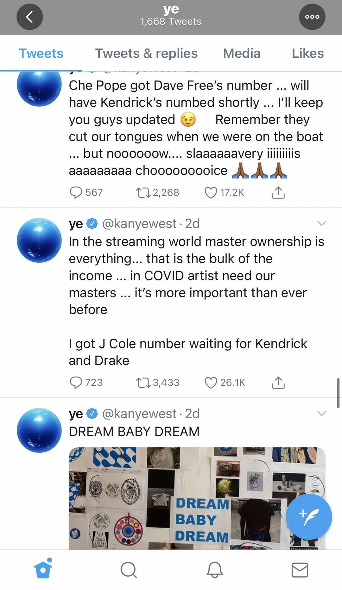Click ye's verified badge

[91, 223]
